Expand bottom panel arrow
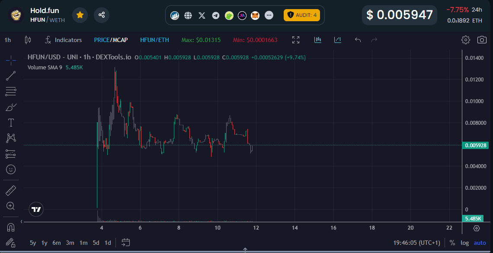 [x=245, y=250]
